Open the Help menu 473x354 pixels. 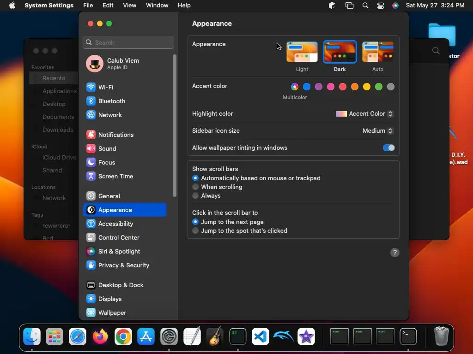pos(184,6)
